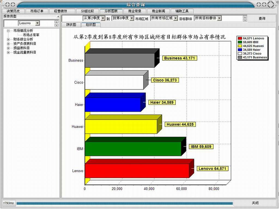Screen dimensions: 279x209
Task: Click the green IBM legend swatch
Action: pyautogui.click(x=240, y=42)
